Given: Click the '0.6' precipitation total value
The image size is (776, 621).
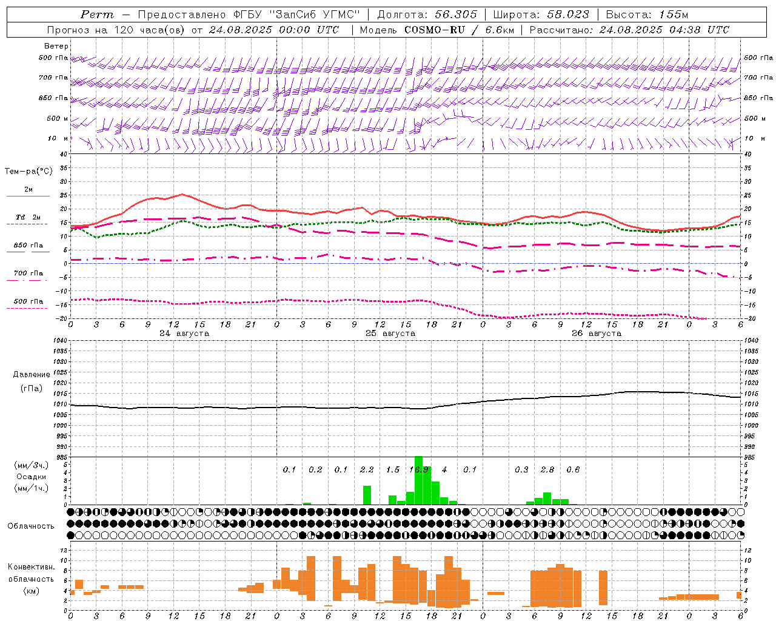Looking at the screenshot, I should click(x=573, y=470).
